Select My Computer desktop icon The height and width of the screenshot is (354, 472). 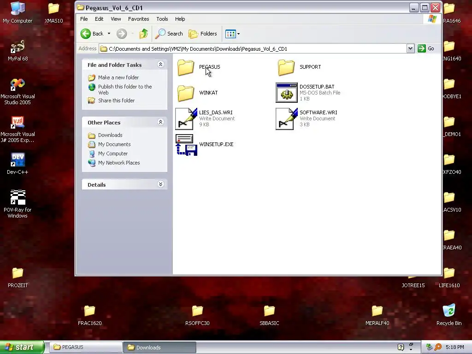click(x=18, y=12)
